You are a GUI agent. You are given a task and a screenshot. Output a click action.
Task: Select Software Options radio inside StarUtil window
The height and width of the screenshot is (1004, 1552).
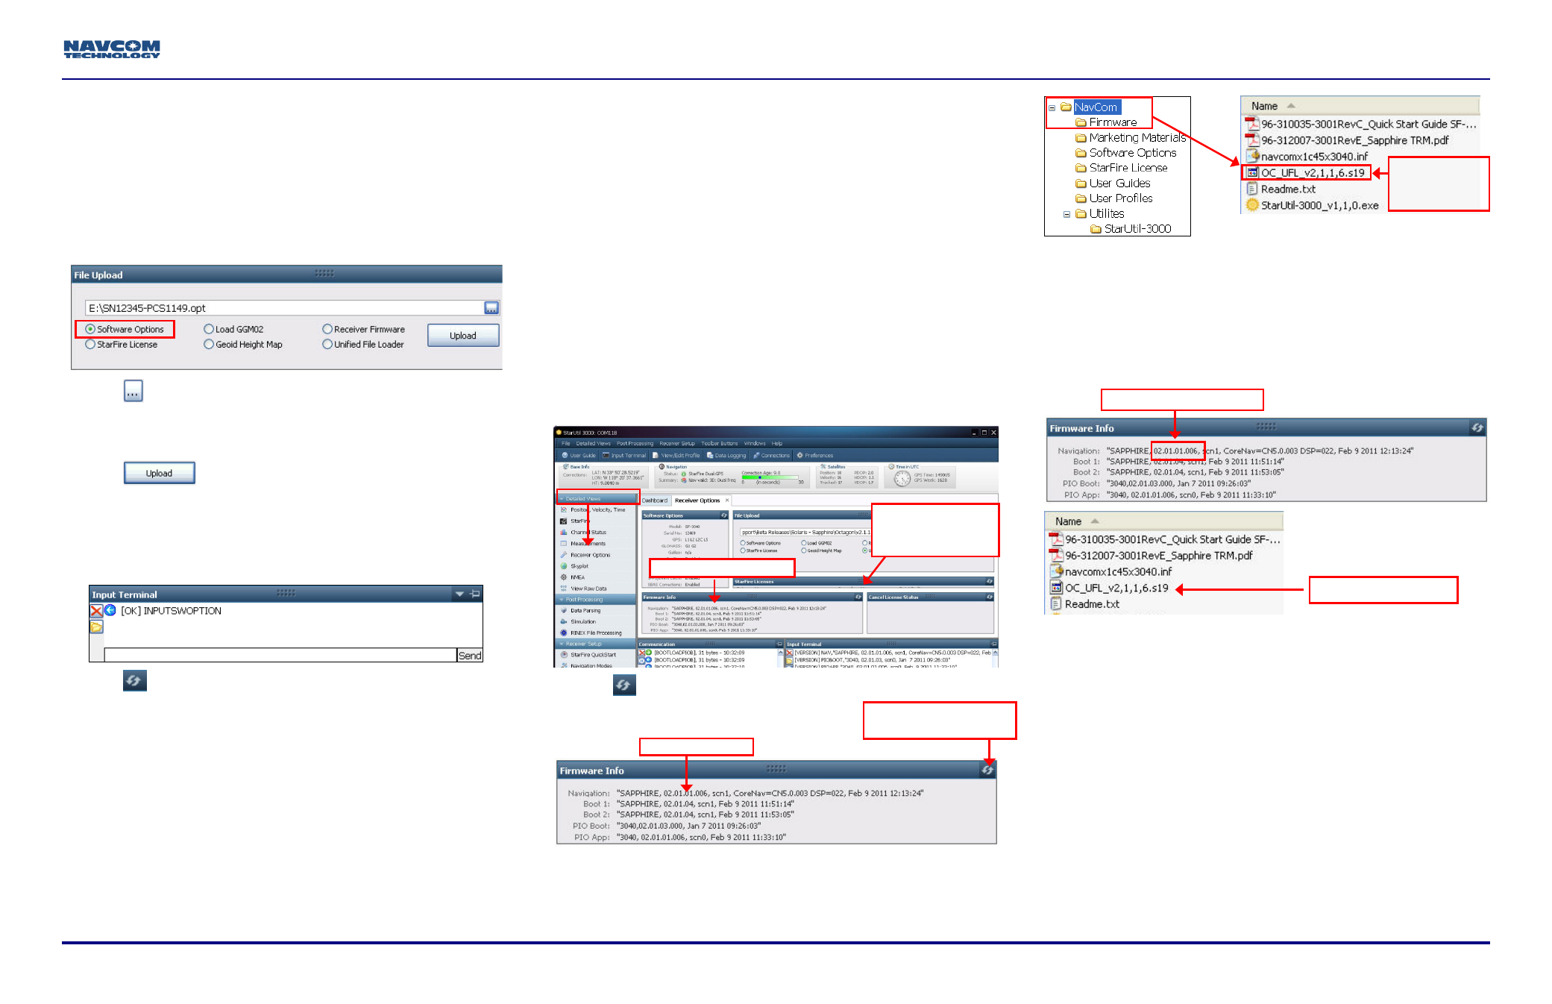click(x=760, y=543)
